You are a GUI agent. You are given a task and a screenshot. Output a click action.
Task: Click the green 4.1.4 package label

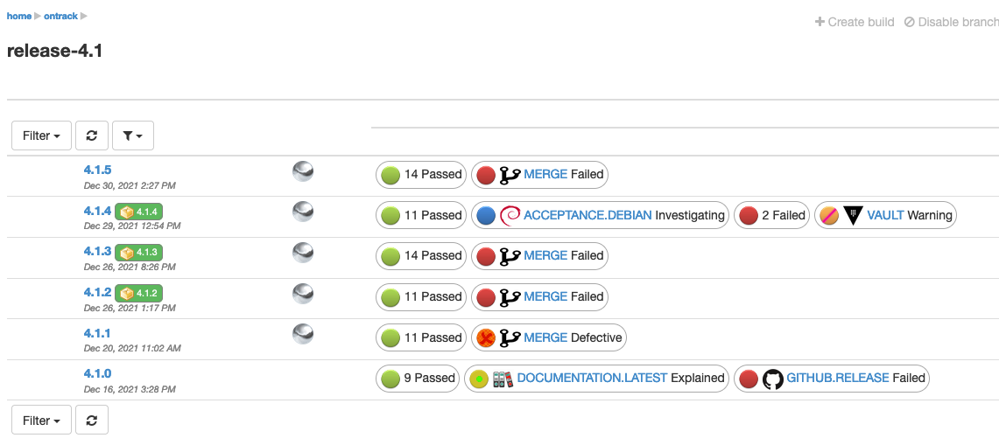click(x=139, y=212)
